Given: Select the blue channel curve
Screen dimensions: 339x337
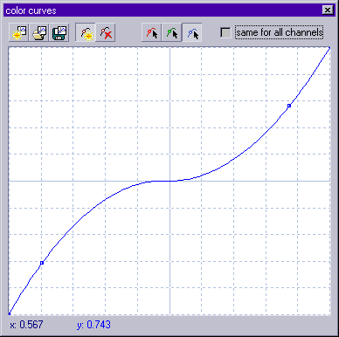Looking at the screenshot, I should coord(192,32).
